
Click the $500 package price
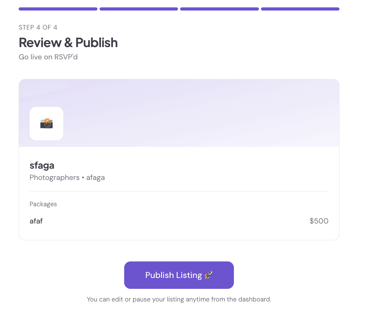coord(319,221)
